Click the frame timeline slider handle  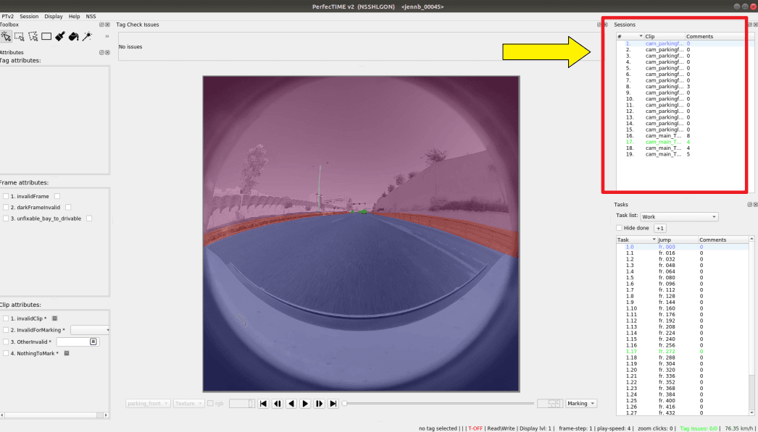(344, 404)
